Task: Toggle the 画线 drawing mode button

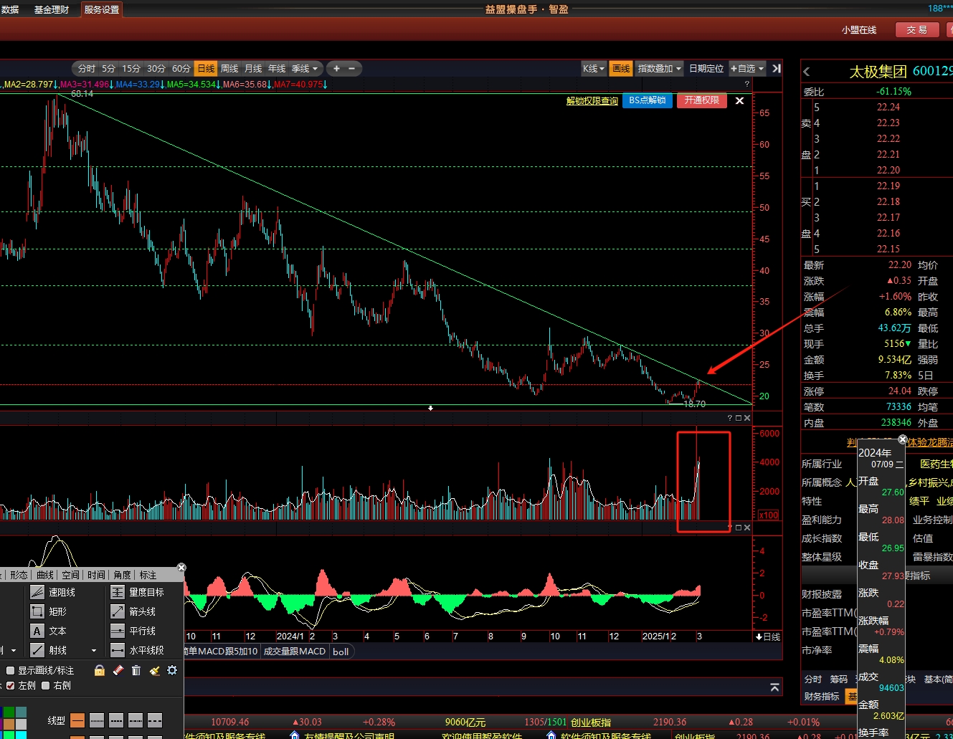Action: pyautogui.click(x=621, y=69)
